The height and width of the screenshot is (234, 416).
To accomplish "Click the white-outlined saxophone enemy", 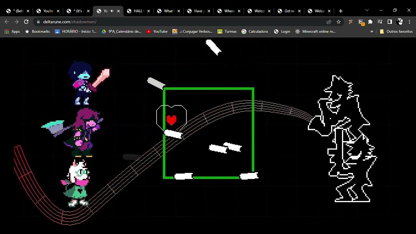I will pyautogui.click(x=342, y=138).
